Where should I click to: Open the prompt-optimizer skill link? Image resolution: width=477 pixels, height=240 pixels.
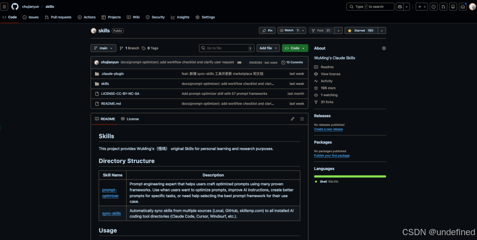point(110,193)
